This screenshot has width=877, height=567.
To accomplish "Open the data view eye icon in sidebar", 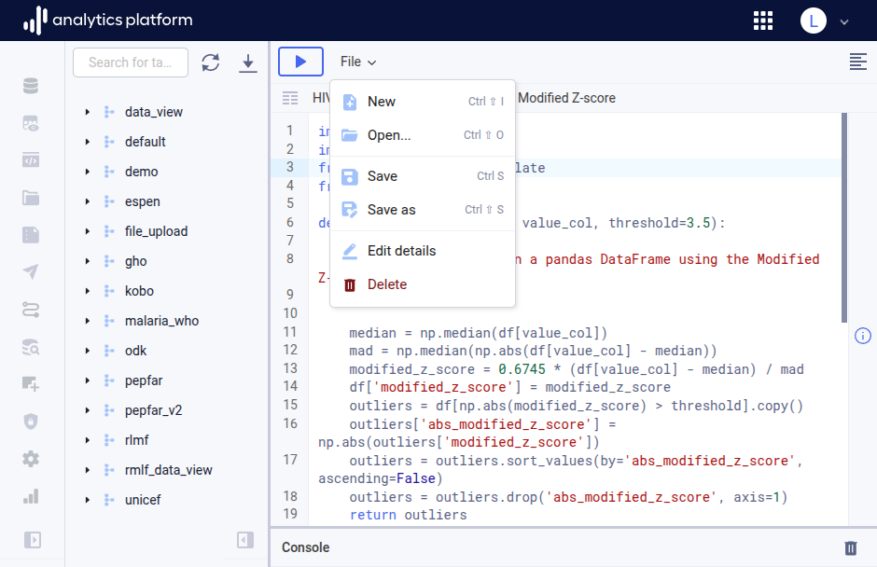I will (31, 124).
